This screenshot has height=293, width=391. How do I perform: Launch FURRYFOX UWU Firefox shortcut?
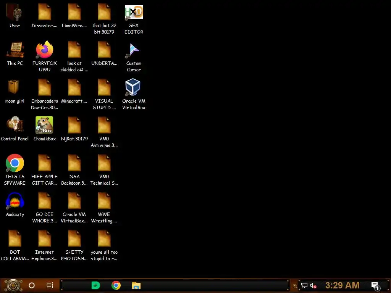pos(44,56)
